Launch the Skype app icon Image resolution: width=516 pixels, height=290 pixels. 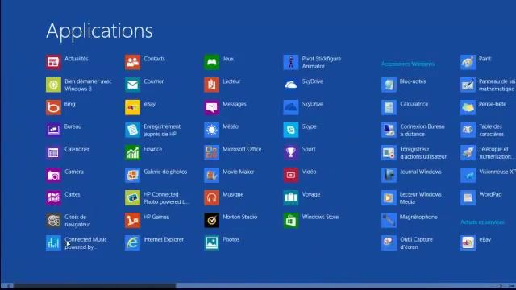coord(291,130)
